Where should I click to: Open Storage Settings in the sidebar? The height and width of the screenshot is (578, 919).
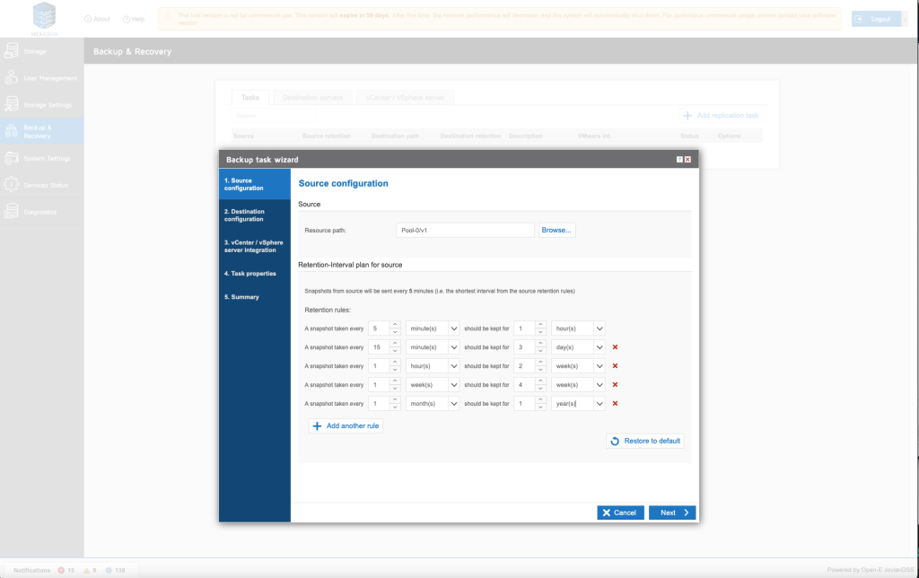click(x=42, y=105)
